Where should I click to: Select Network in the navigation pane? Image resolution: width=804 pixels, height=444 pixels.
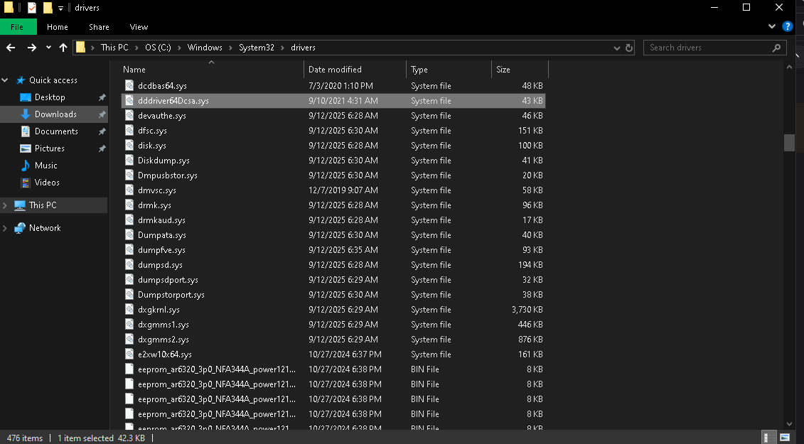point(45,228)
